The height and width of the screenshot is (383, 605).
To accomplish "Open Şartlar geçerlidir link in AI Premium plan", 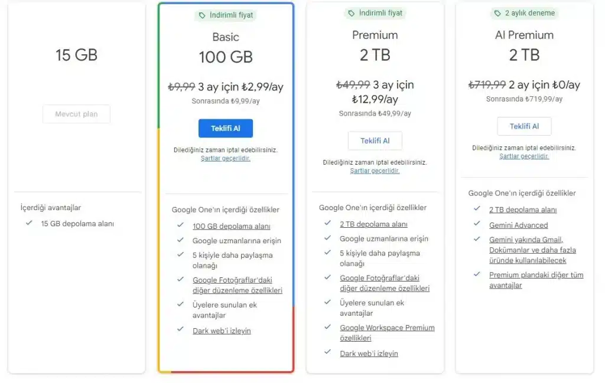I will click(x=523, y=156).
